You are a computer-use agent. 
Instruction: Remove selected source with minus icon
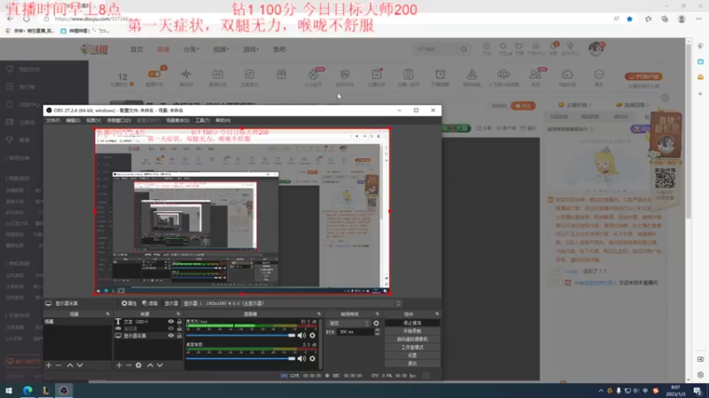coord(129,365)
